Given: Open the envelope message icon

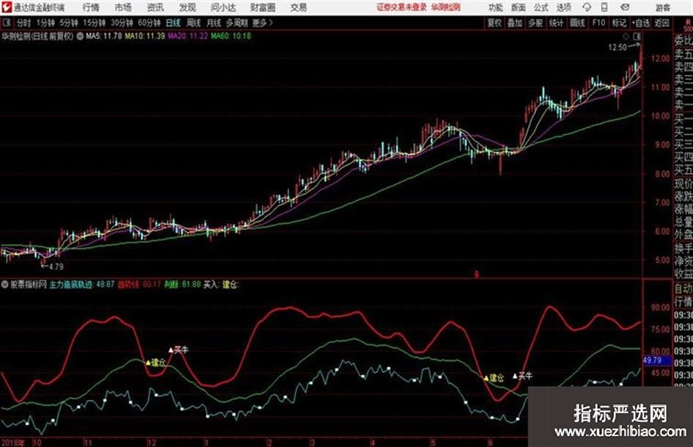Looking at the screenshot, I should click(x=625, y=7).
